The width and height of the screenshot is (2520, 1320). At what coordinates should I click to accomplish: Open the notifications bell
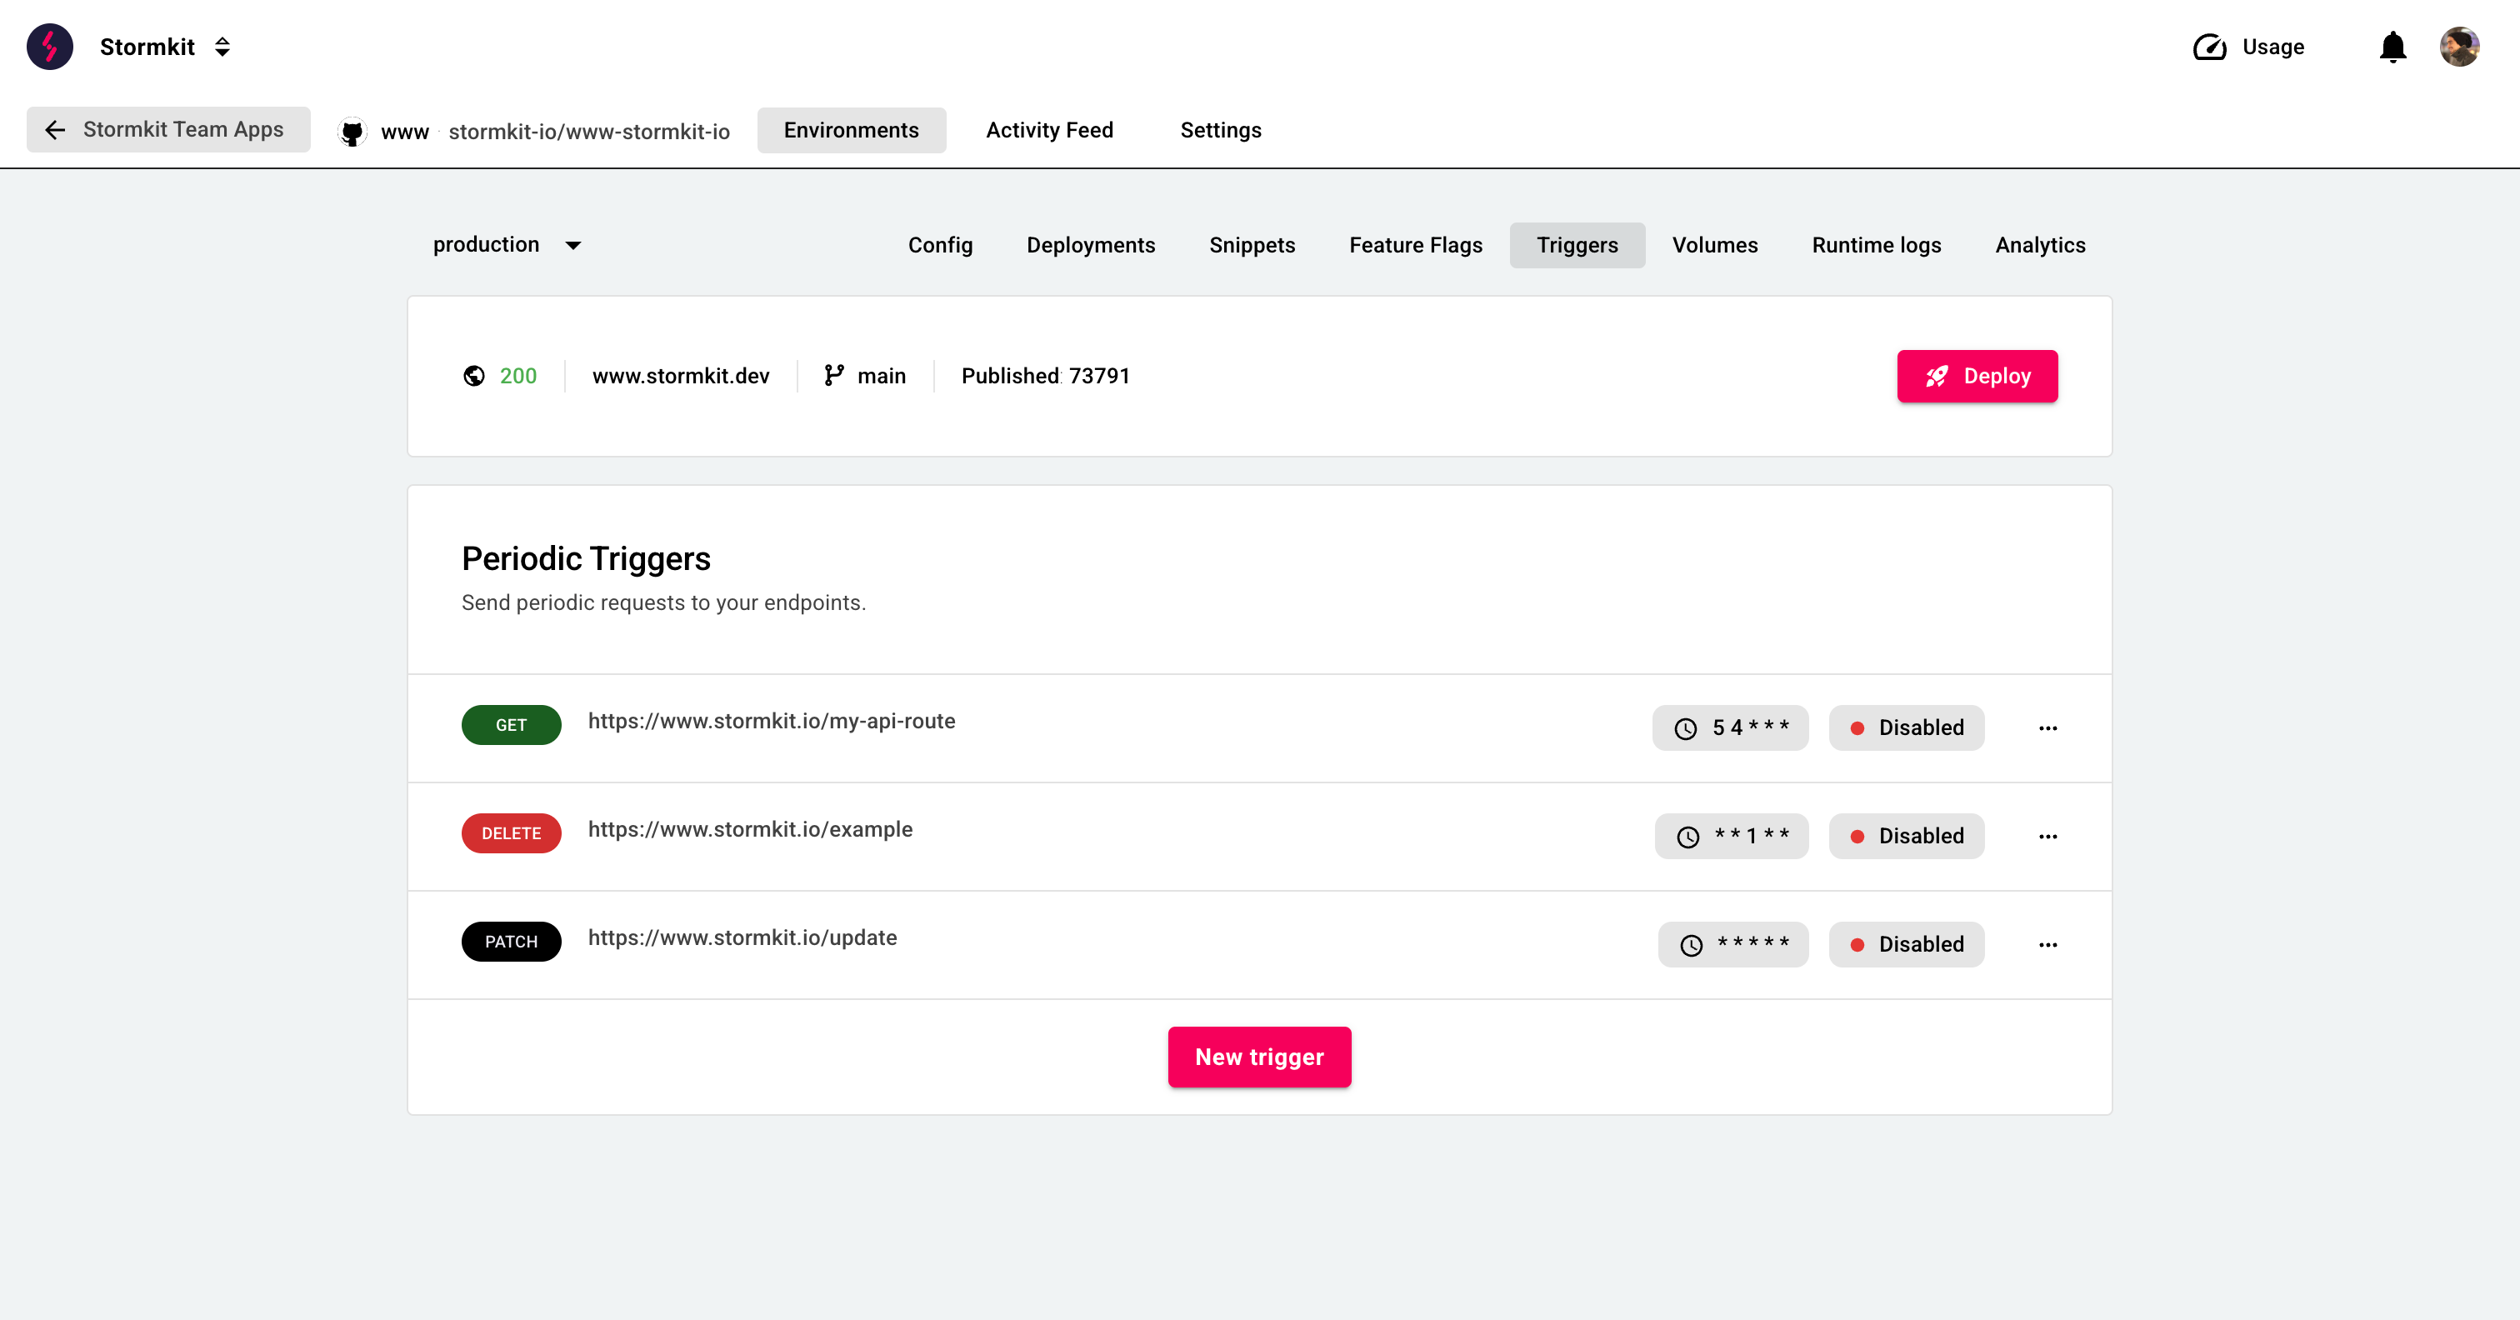(x=2392, y=47)
